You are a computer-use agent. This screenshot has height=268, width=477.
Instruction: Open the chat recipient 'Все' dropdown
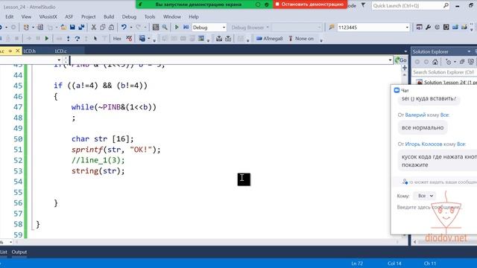pos(425,196)
